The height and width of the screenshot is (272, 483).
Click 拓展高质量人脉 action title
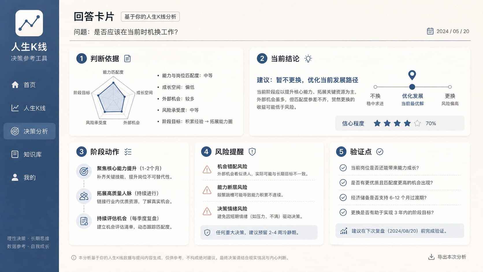point(114,193)
